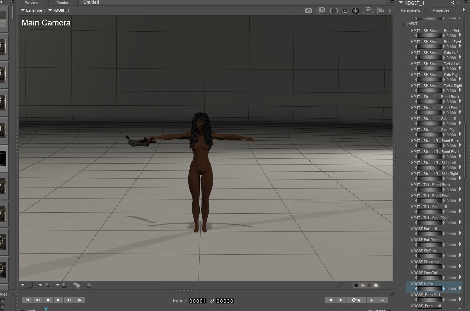The width and height of the screenshot is (470, 311).
Task: Switch to the Properties tab
Action: (x=441, y=10)
